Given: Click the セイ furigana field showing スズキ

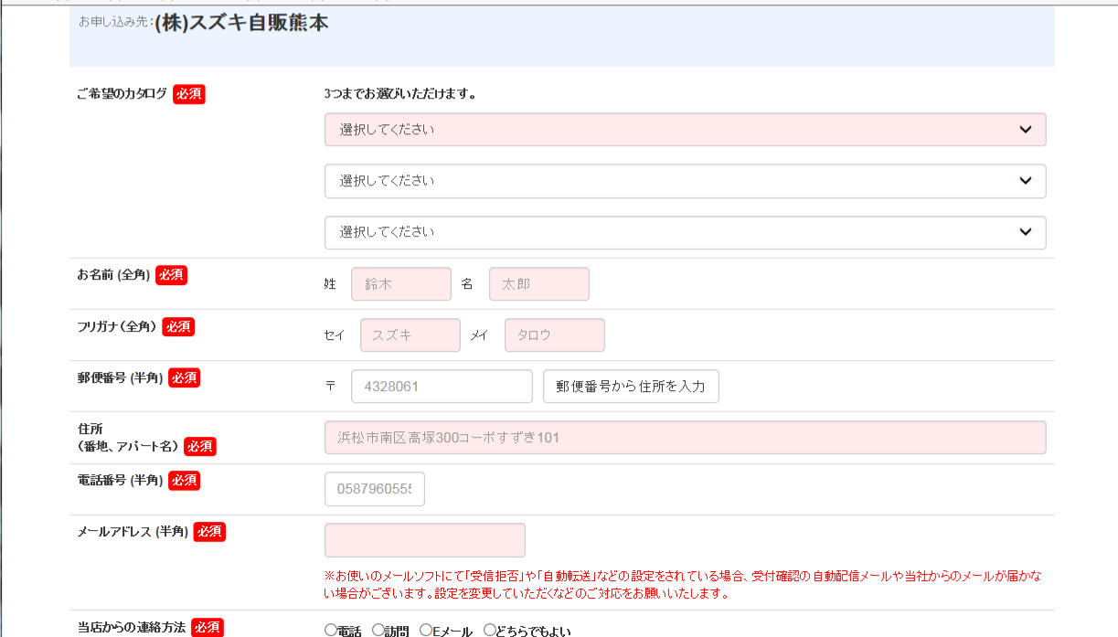Looking at the screenshot, I should (x=410, y=335).
